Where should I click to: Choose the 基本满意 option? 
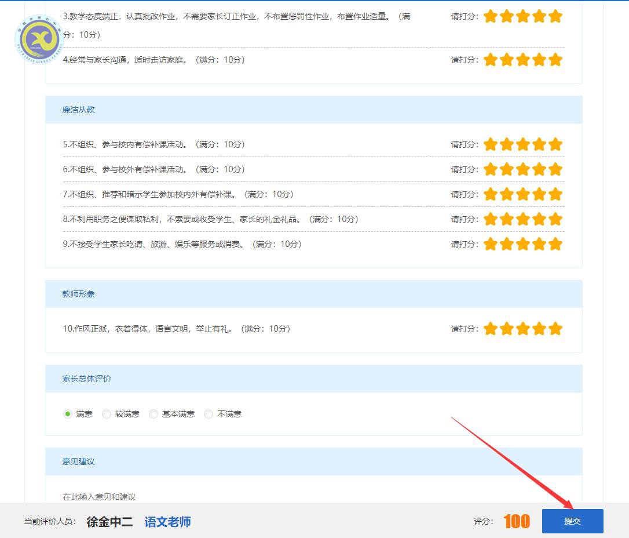tap(153, 414)
